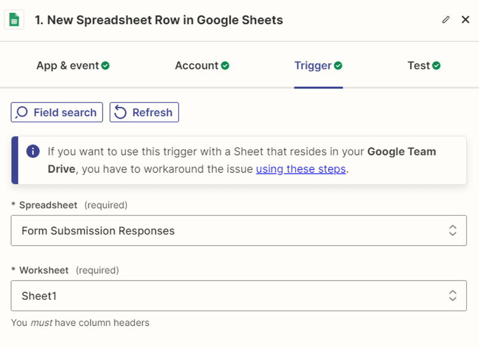Open the Account tab

tap(202, 65)
